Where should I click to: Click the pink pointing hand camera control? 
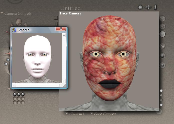click(x=8, y=54)
